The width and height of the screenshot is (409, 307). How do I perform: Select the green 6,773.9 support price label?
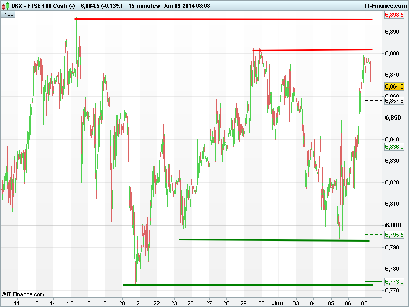click(394, 282)
